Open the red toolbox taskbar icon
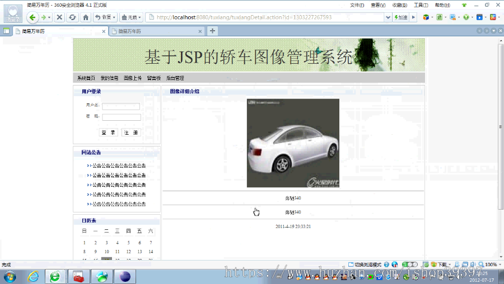The width and height of the screenshot is (504, 284). pos(78,276)
